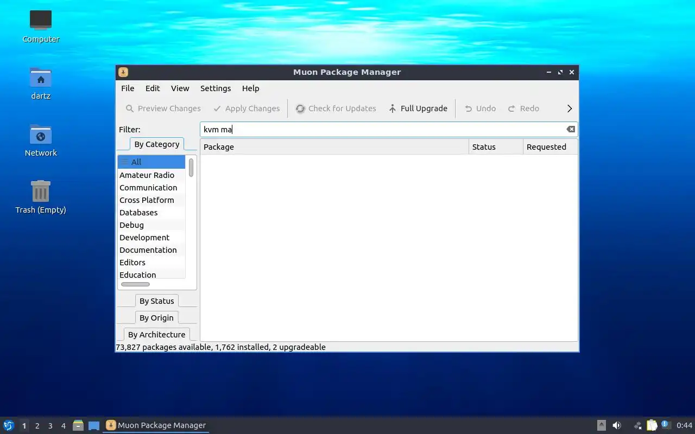Click the update notifier tray icon
Screen dimensions: 695x434
pos(666,425)
